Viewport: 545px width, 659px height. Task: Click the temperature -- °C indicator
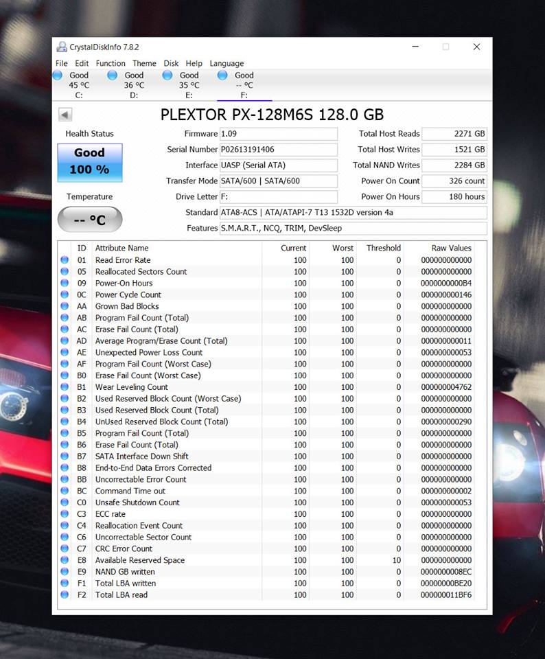point(89,219)
